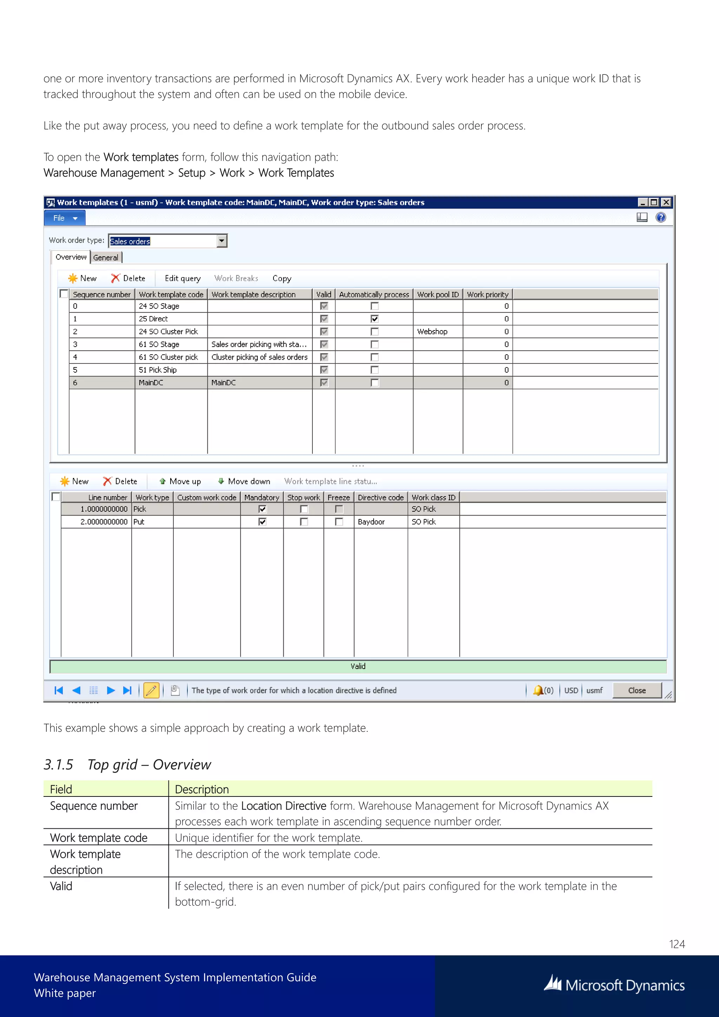The image size is (719, 1017).
Task: Select the Pick work type cell
Action: tap(152, 509)
